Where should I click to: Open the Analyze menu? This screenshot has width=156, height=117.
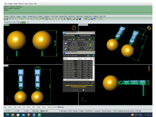[x=10, y=4]
